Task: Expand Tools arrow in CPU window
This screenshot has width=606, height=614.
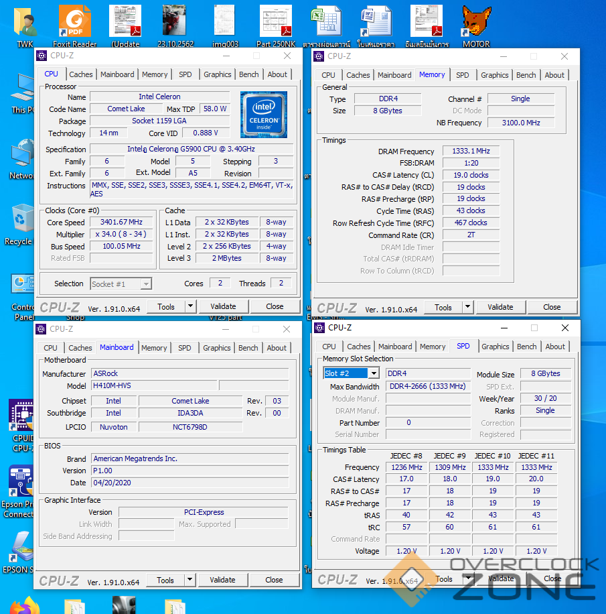Action: [x=191, y=306]
